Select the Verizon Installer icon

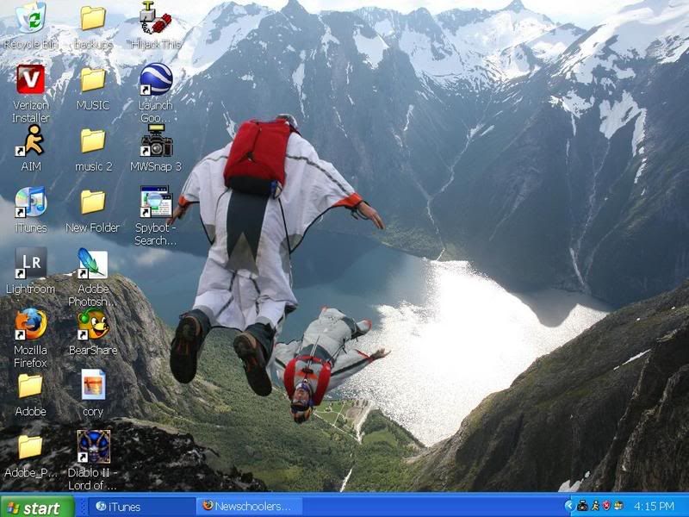tap(31, 80)
